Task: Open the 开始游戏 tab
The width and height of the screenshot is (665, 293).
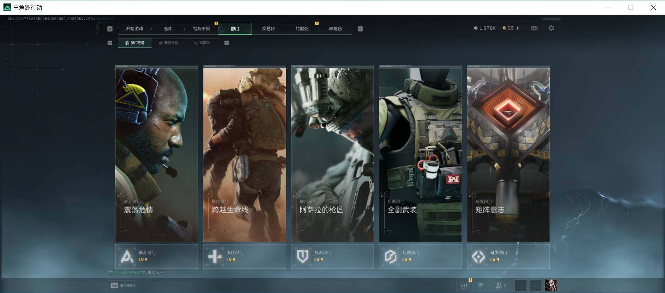Action: tap(135, 29)
